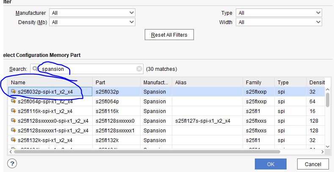Image resolution: width=334 pixels, height=172 pixels.
Task: Click the search magnifier icon
Action: 35,69
